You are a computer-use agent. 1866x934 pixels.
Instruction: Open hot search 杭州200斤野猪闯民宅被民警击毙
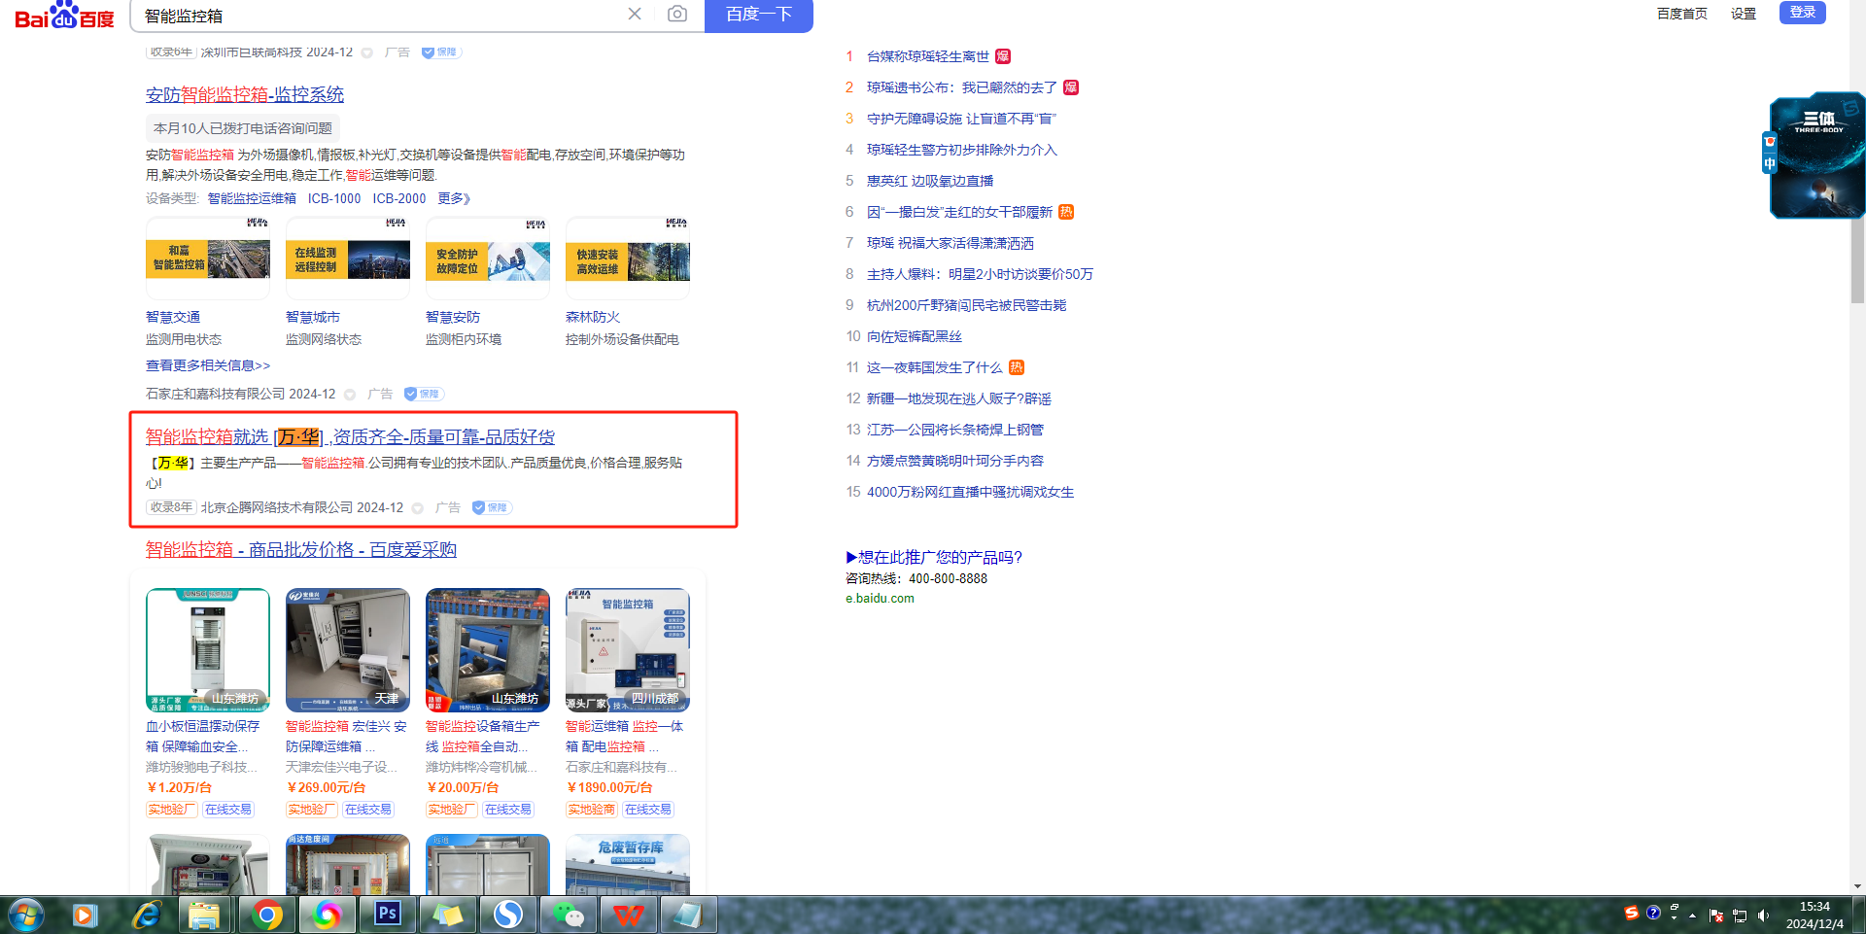pos(967,305)
